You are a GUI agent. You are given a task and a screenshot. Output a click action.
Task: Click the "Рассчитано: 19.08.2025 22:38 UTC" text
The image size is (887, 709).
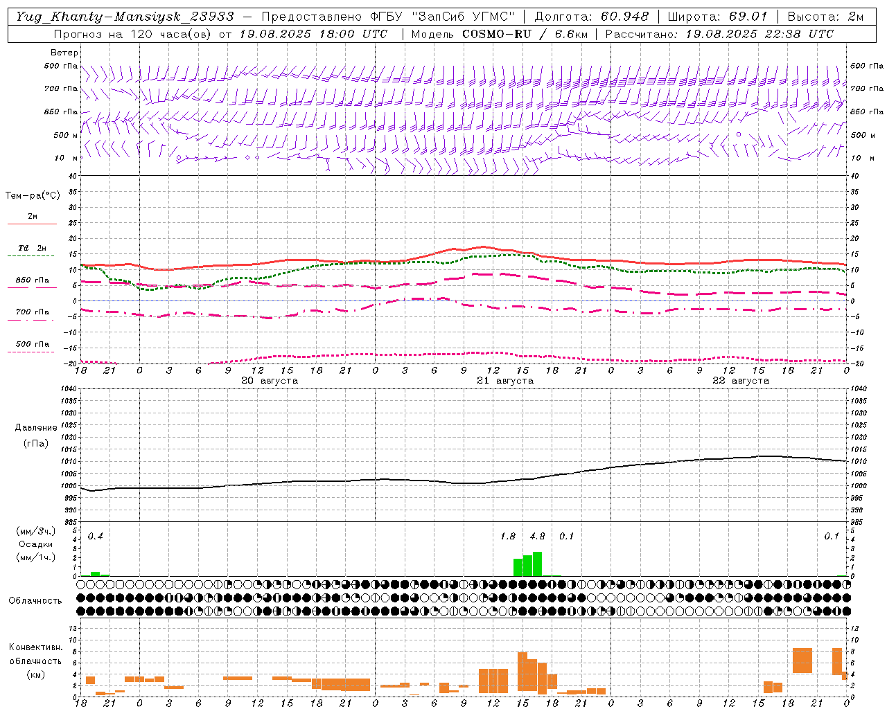719,34
